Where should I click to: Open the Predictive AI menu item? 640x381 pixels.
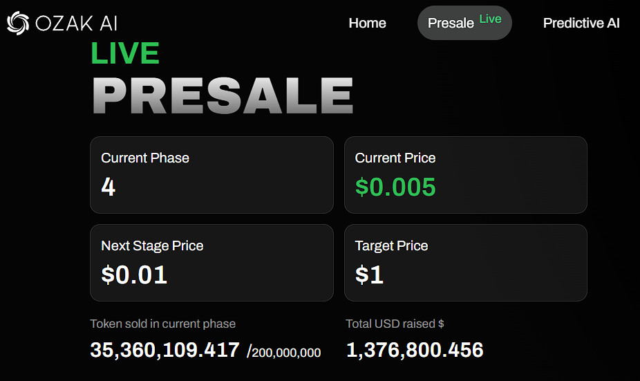tap(581, 23)
